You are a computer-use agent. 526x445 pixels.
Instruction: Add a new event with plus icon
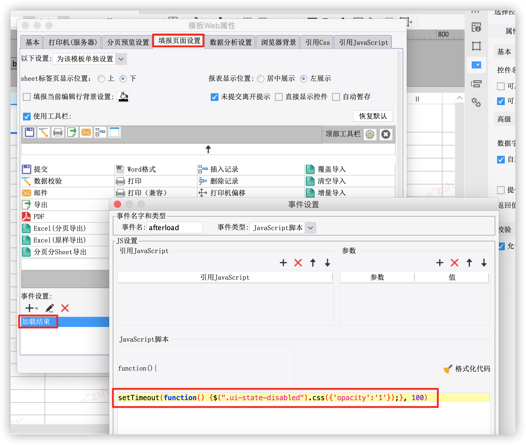(30, 308)
